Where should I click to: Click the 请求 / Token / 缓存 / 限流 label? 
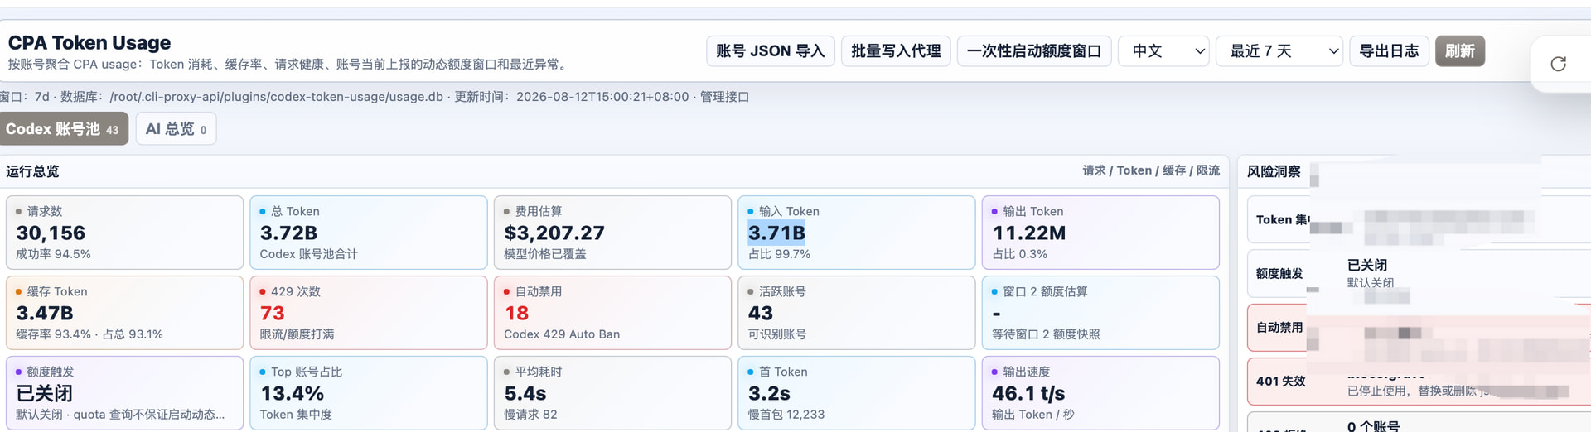1151,170
